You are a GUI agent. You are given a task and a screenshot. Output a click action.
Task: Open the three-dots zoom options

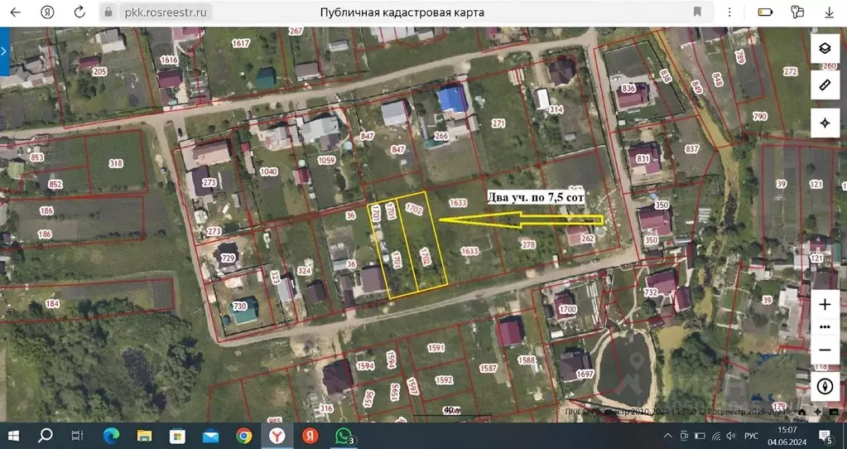coord(825,327)
